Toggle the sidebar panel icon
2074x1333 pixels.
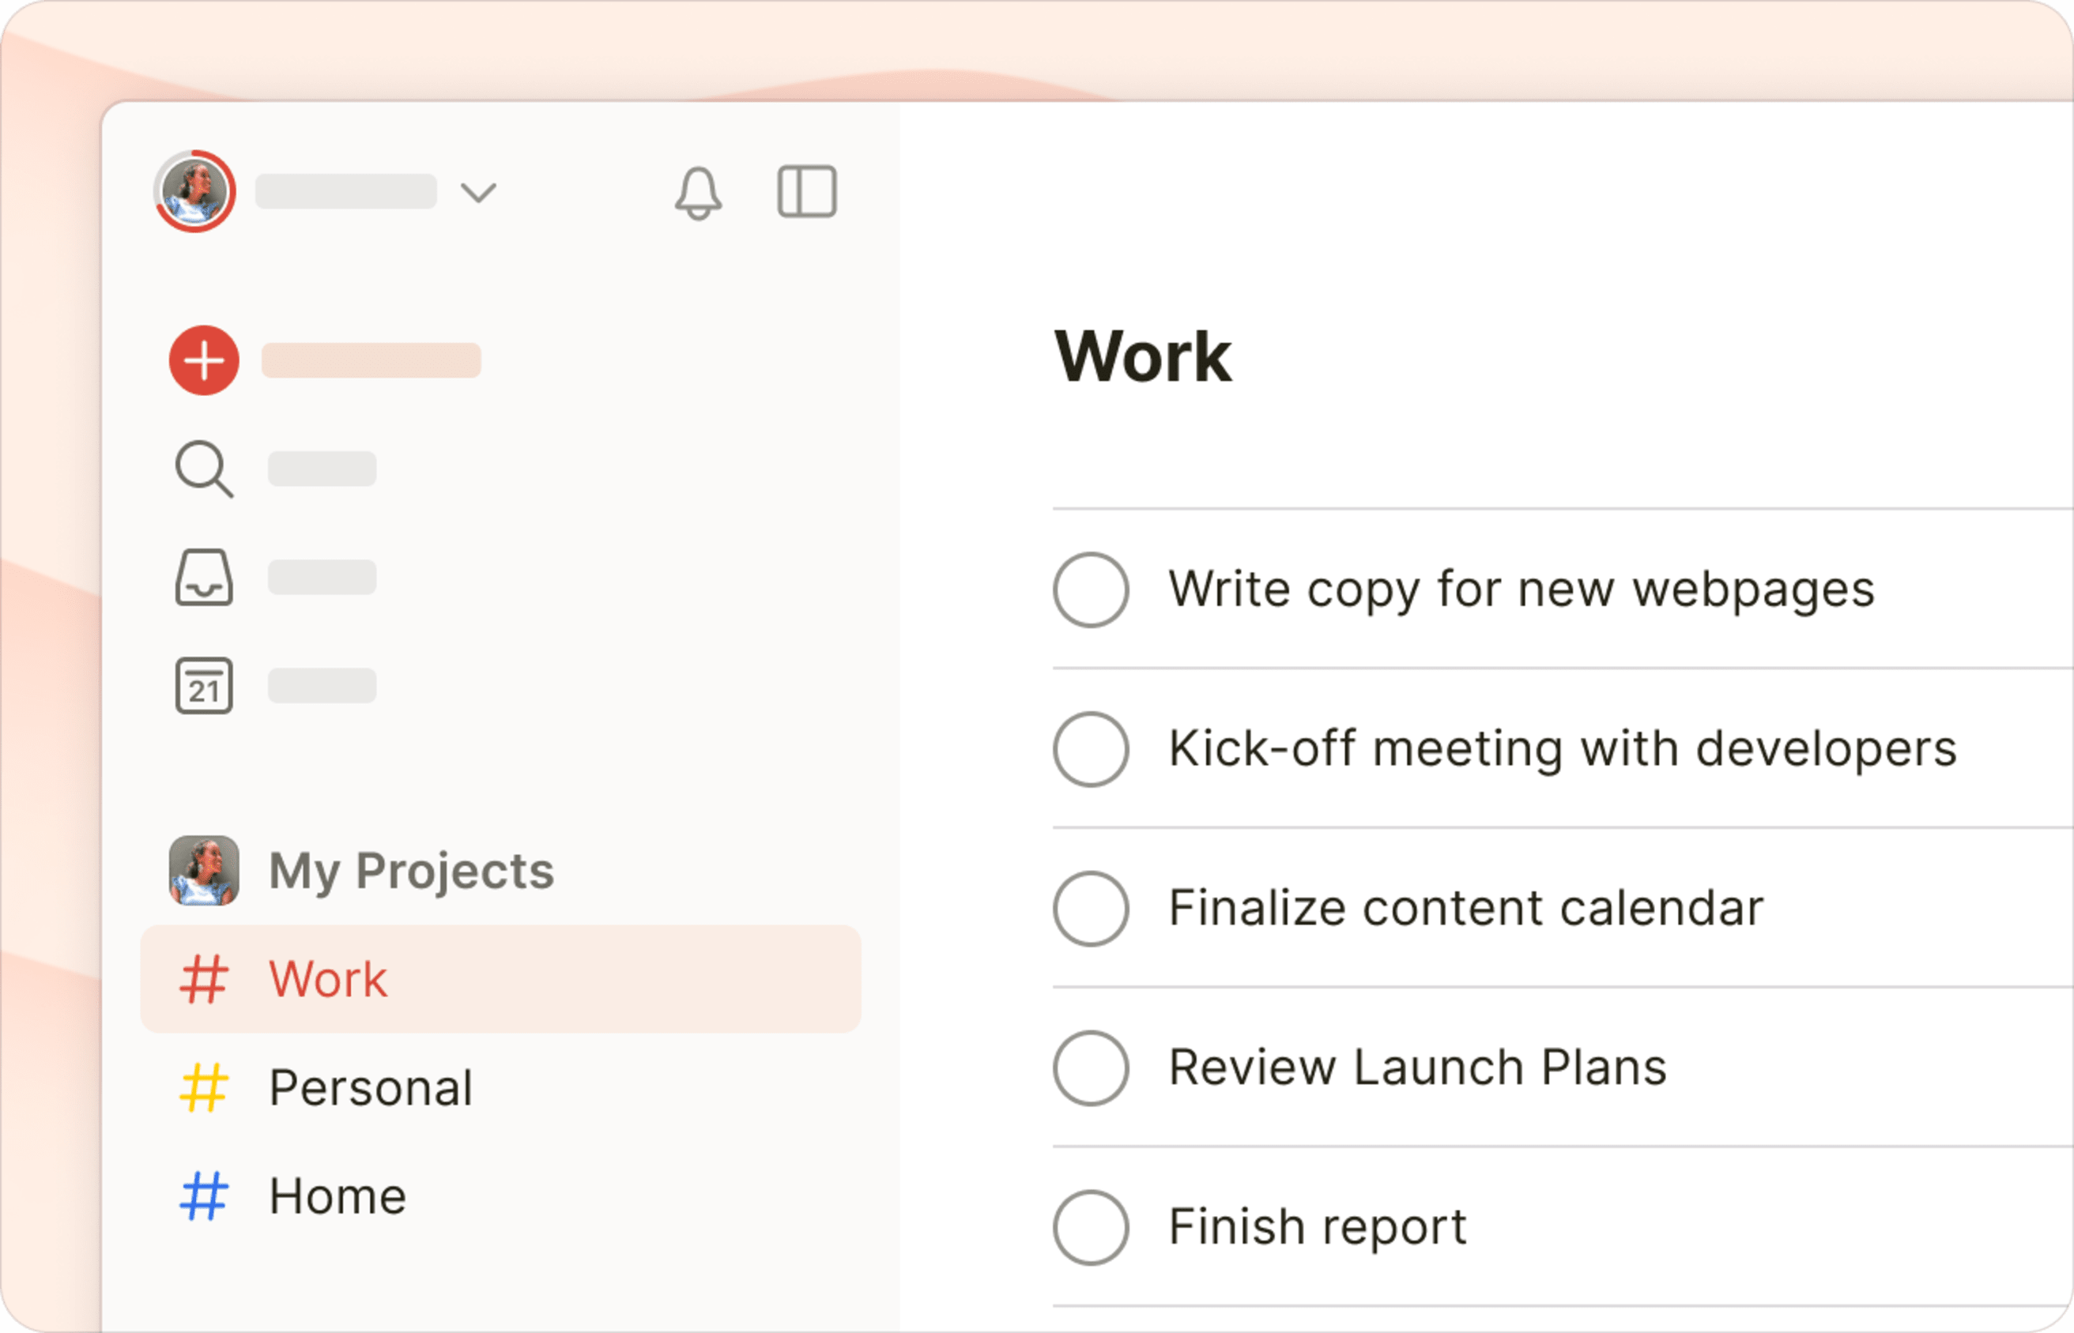pyautogui.click(x=807, y=191)
